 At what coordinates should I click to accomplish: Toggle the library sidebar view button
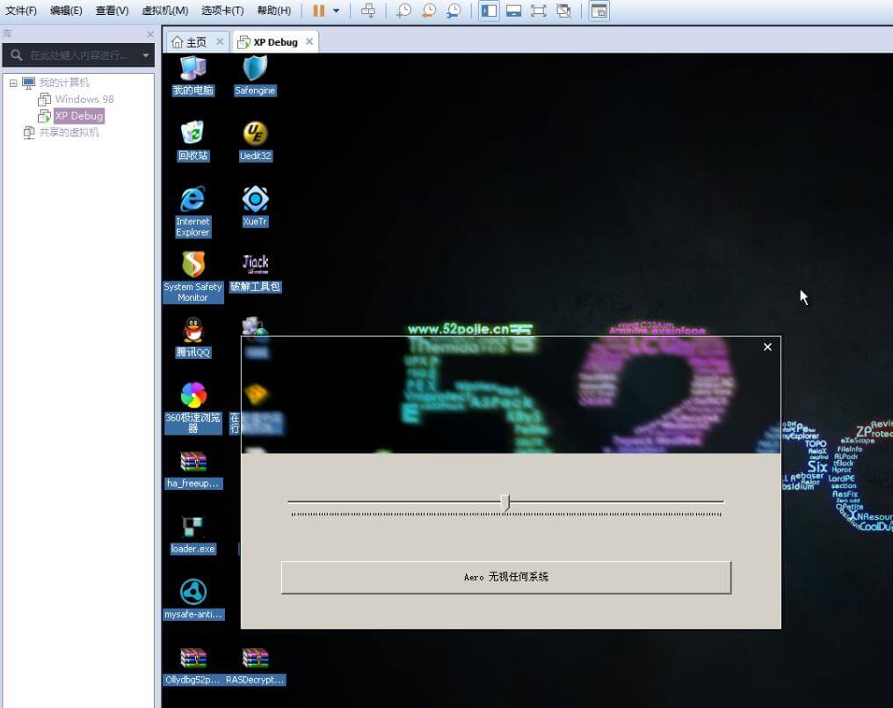490,11
